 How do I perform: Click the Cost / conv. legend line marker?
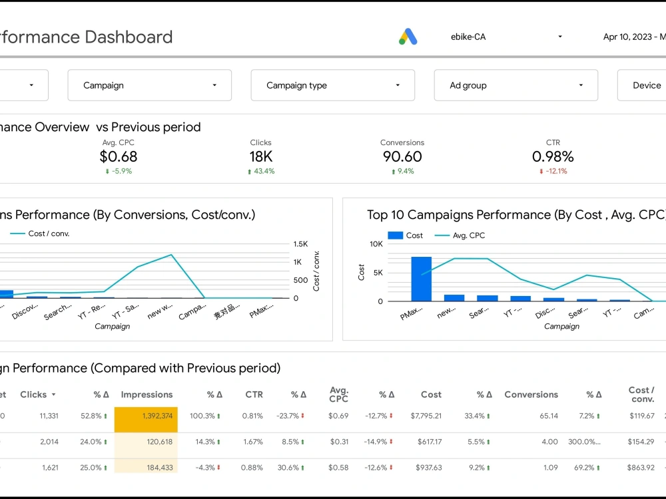pos(17,234)
